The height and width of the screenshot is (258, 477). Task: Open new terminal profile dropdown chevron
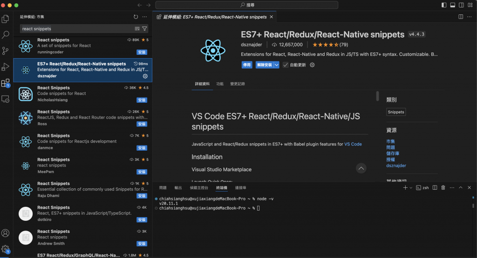coord(411,188)
